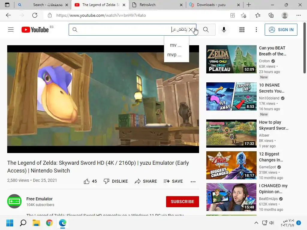Open YouTube settings three-dot menu
307x230 pixels.
click(x=256, y=30)
